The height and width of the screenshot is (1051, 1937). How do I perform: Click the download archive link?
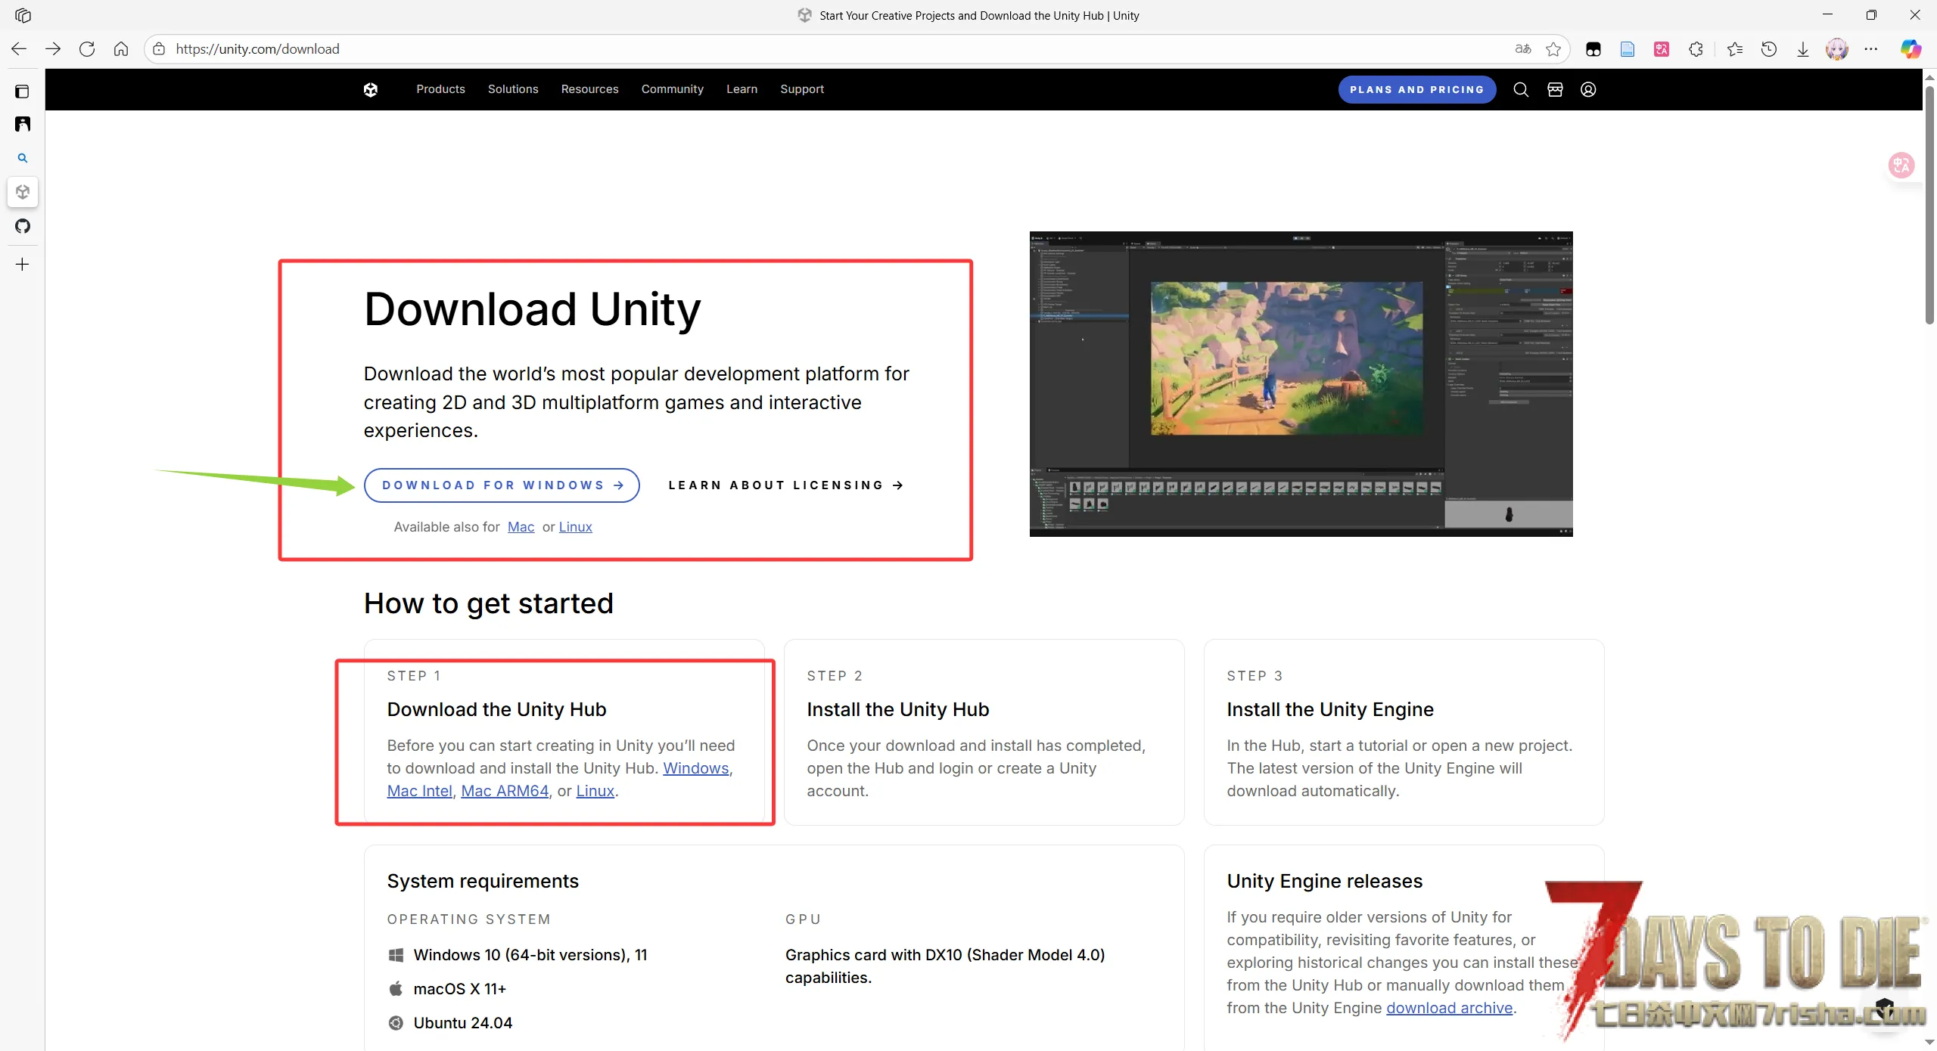[x=1449, y=1008]
